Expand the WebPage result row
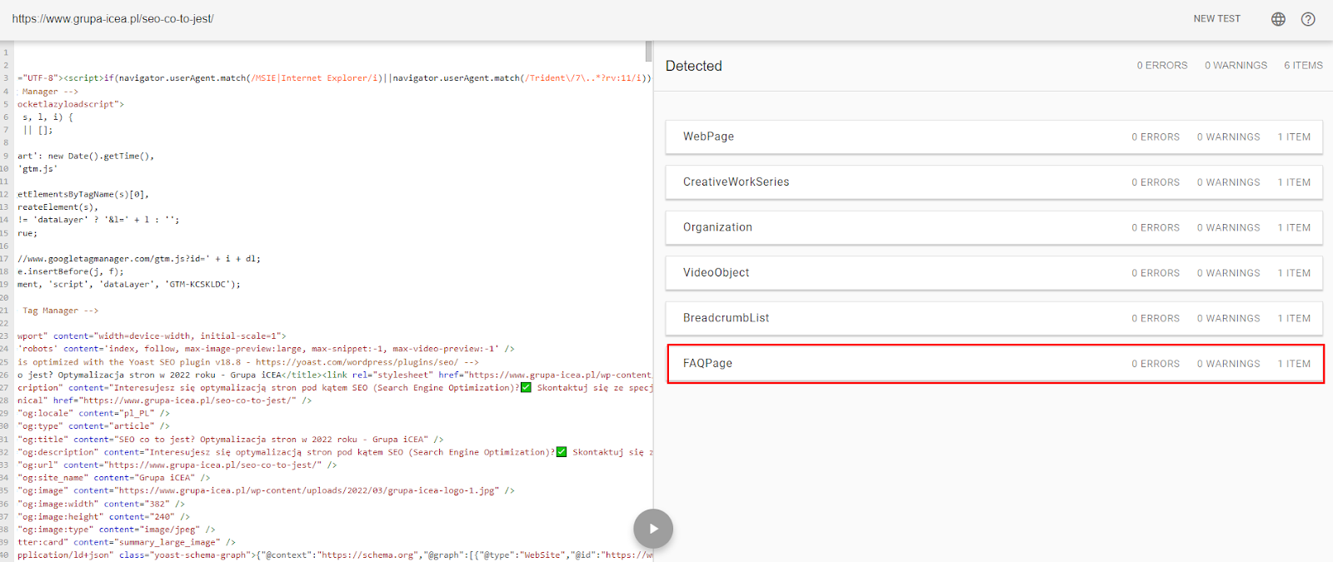The width and height of the screenshot is (1333, 562). click(x=994, y=137)
